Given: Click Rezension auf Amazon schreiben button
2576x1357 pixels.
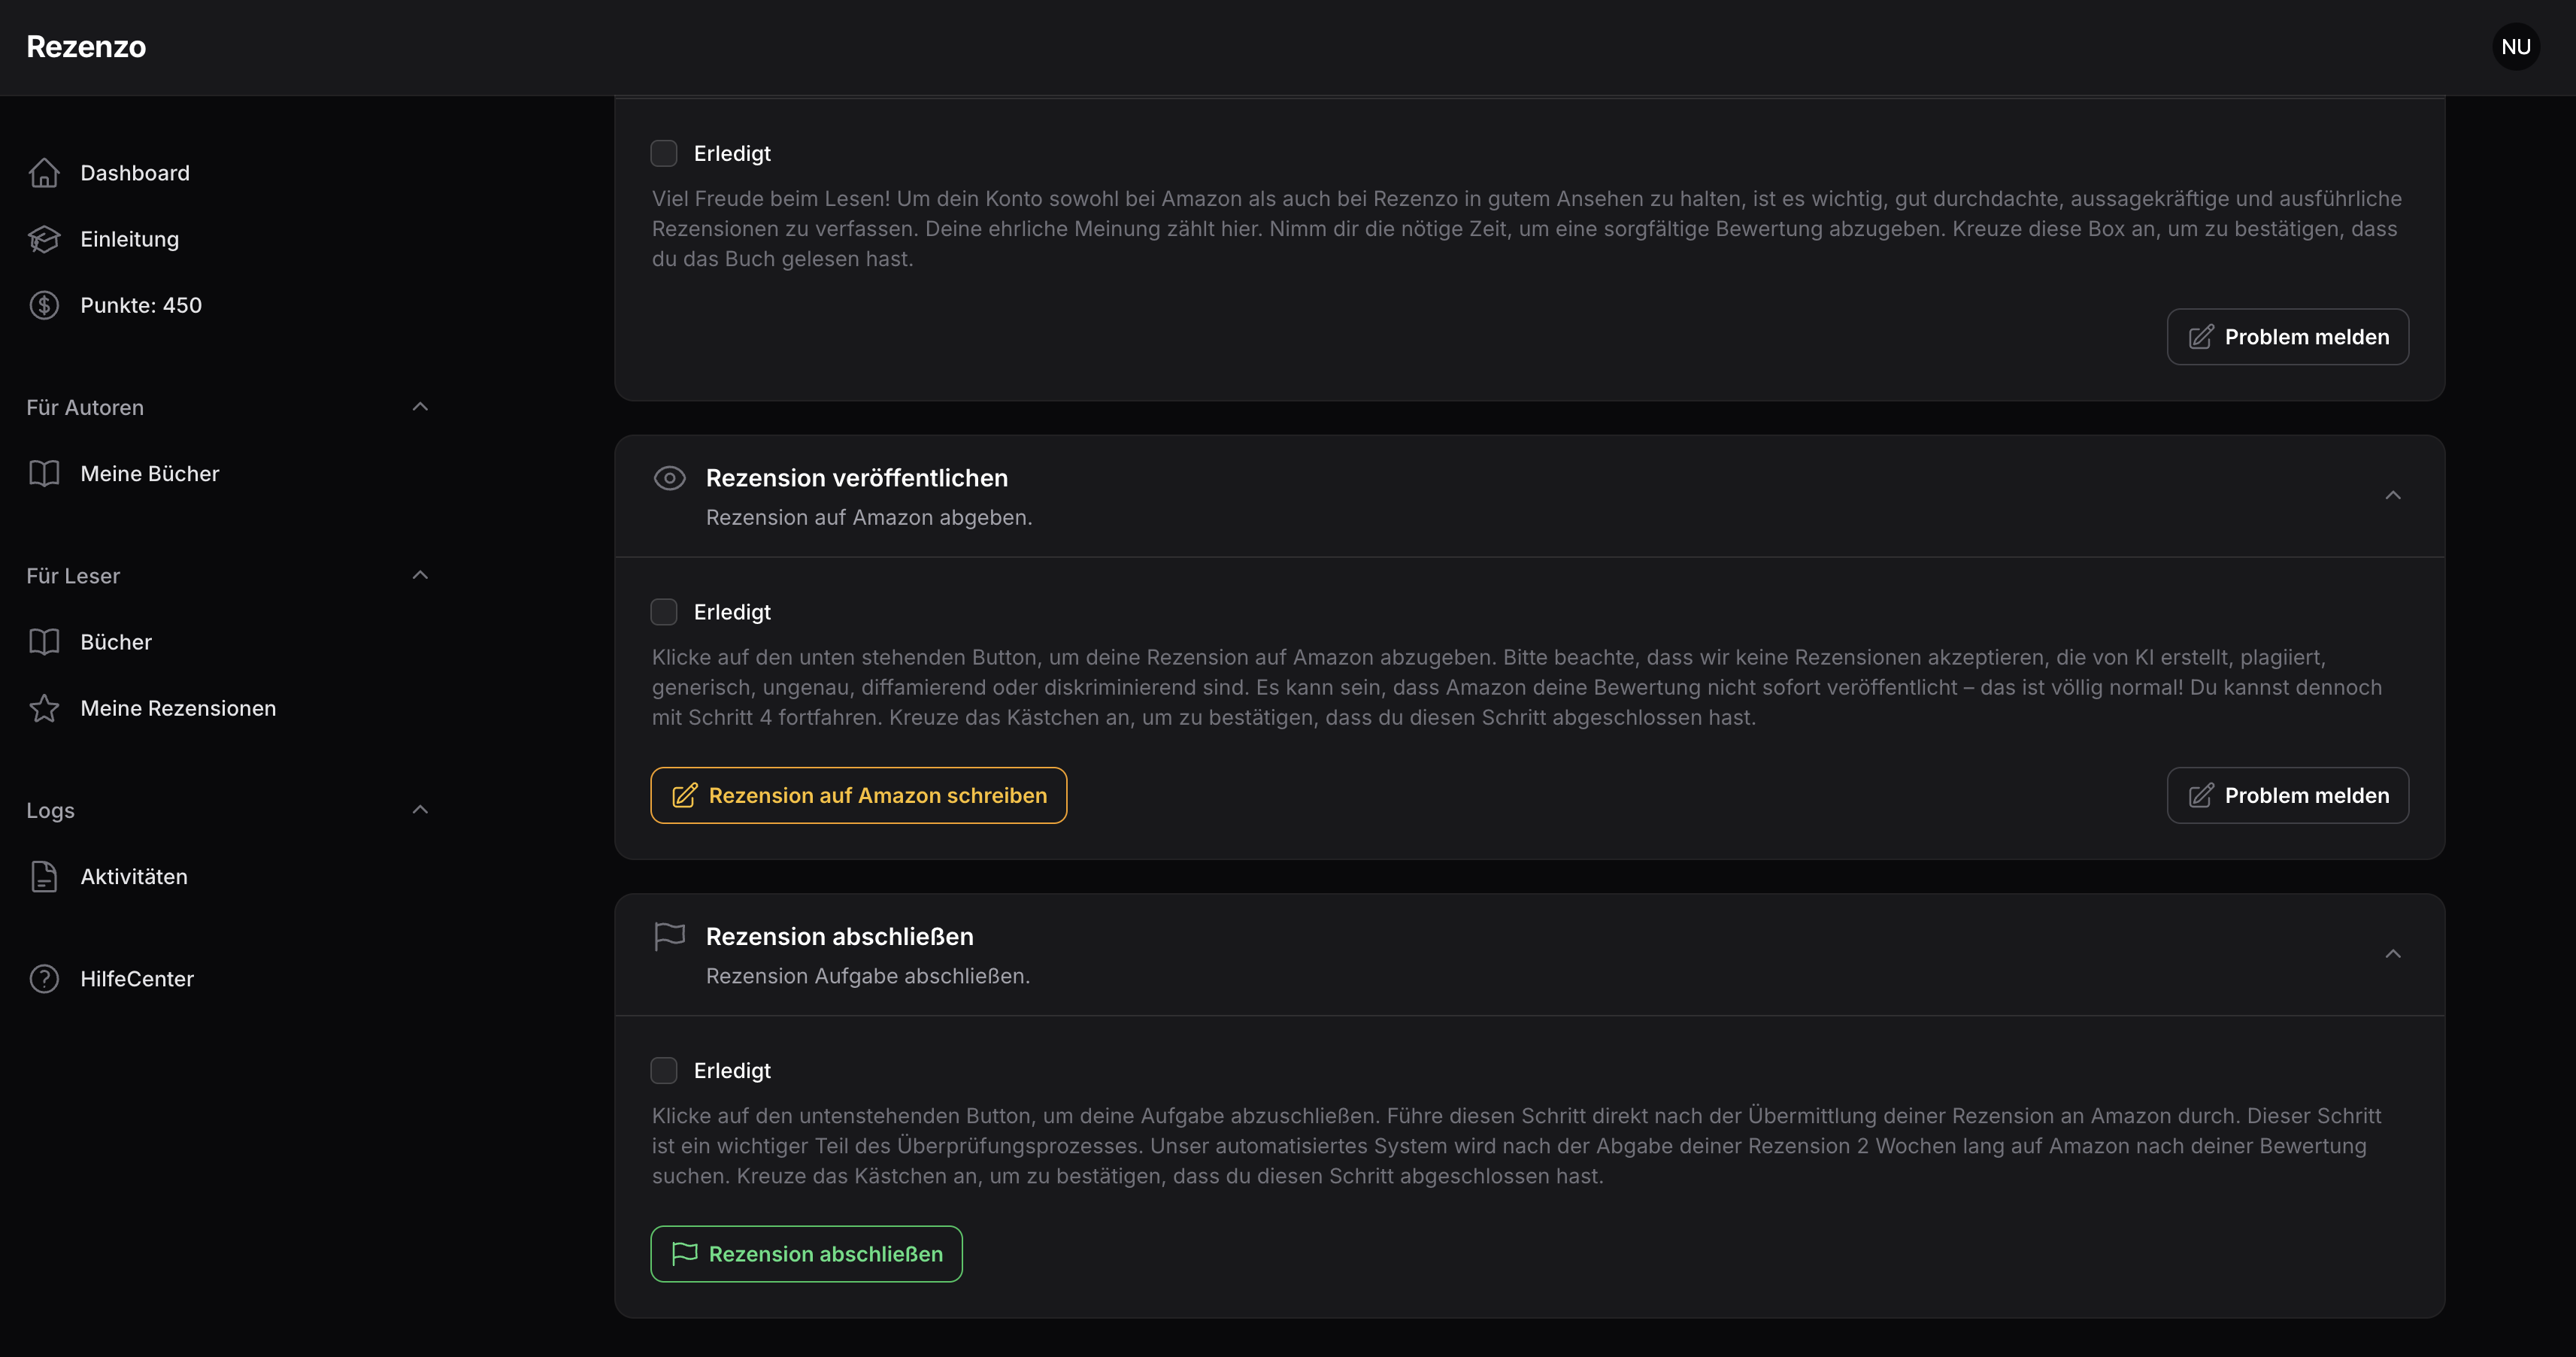Looking at the screenshot, I should click(x=858, y=796).
